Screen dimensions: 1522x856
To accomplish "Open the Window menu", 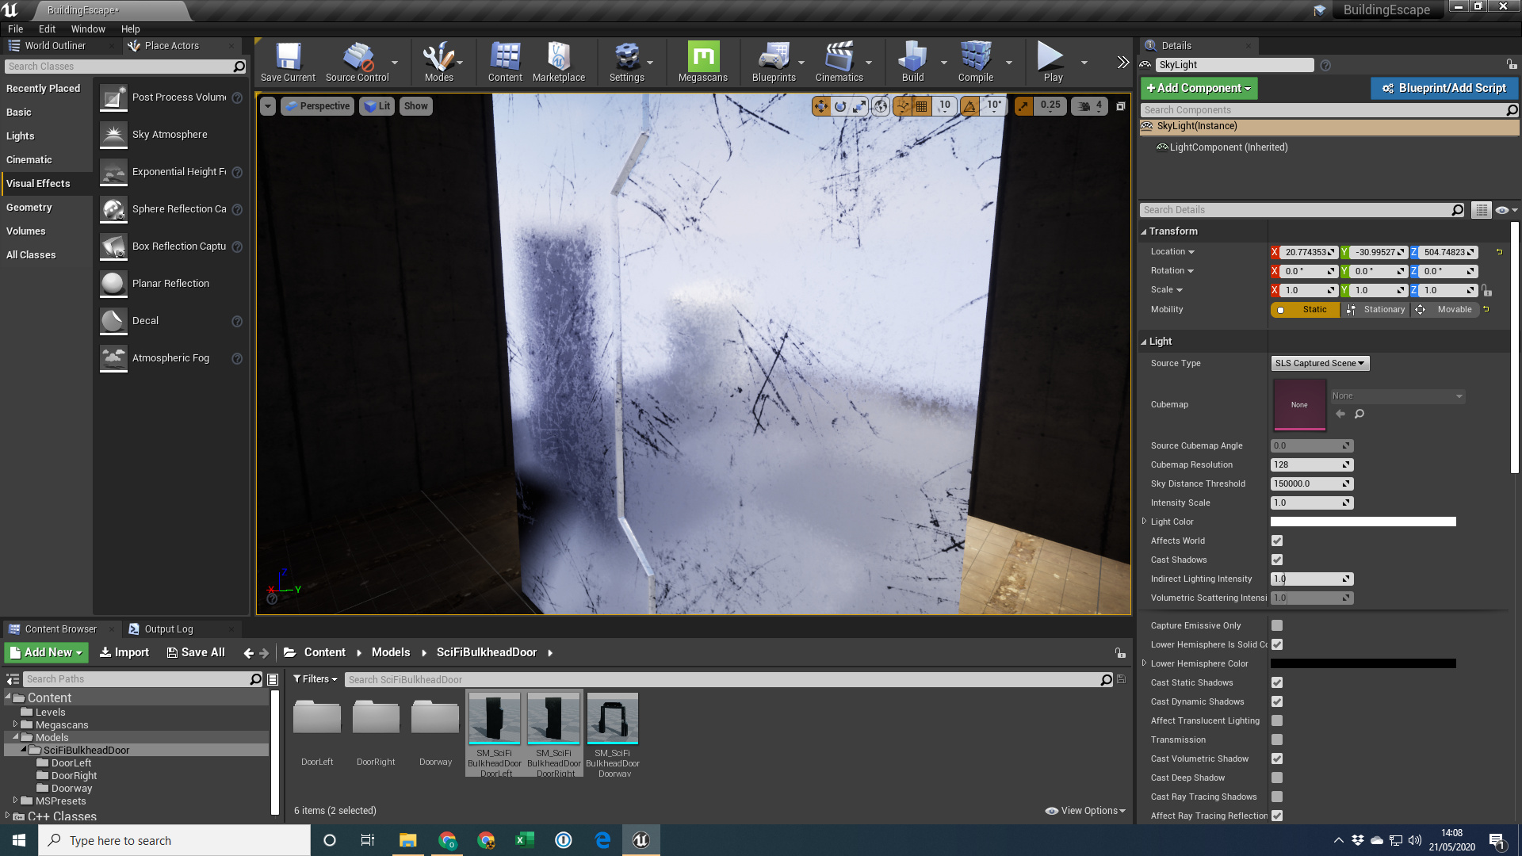I will point(88,29).
